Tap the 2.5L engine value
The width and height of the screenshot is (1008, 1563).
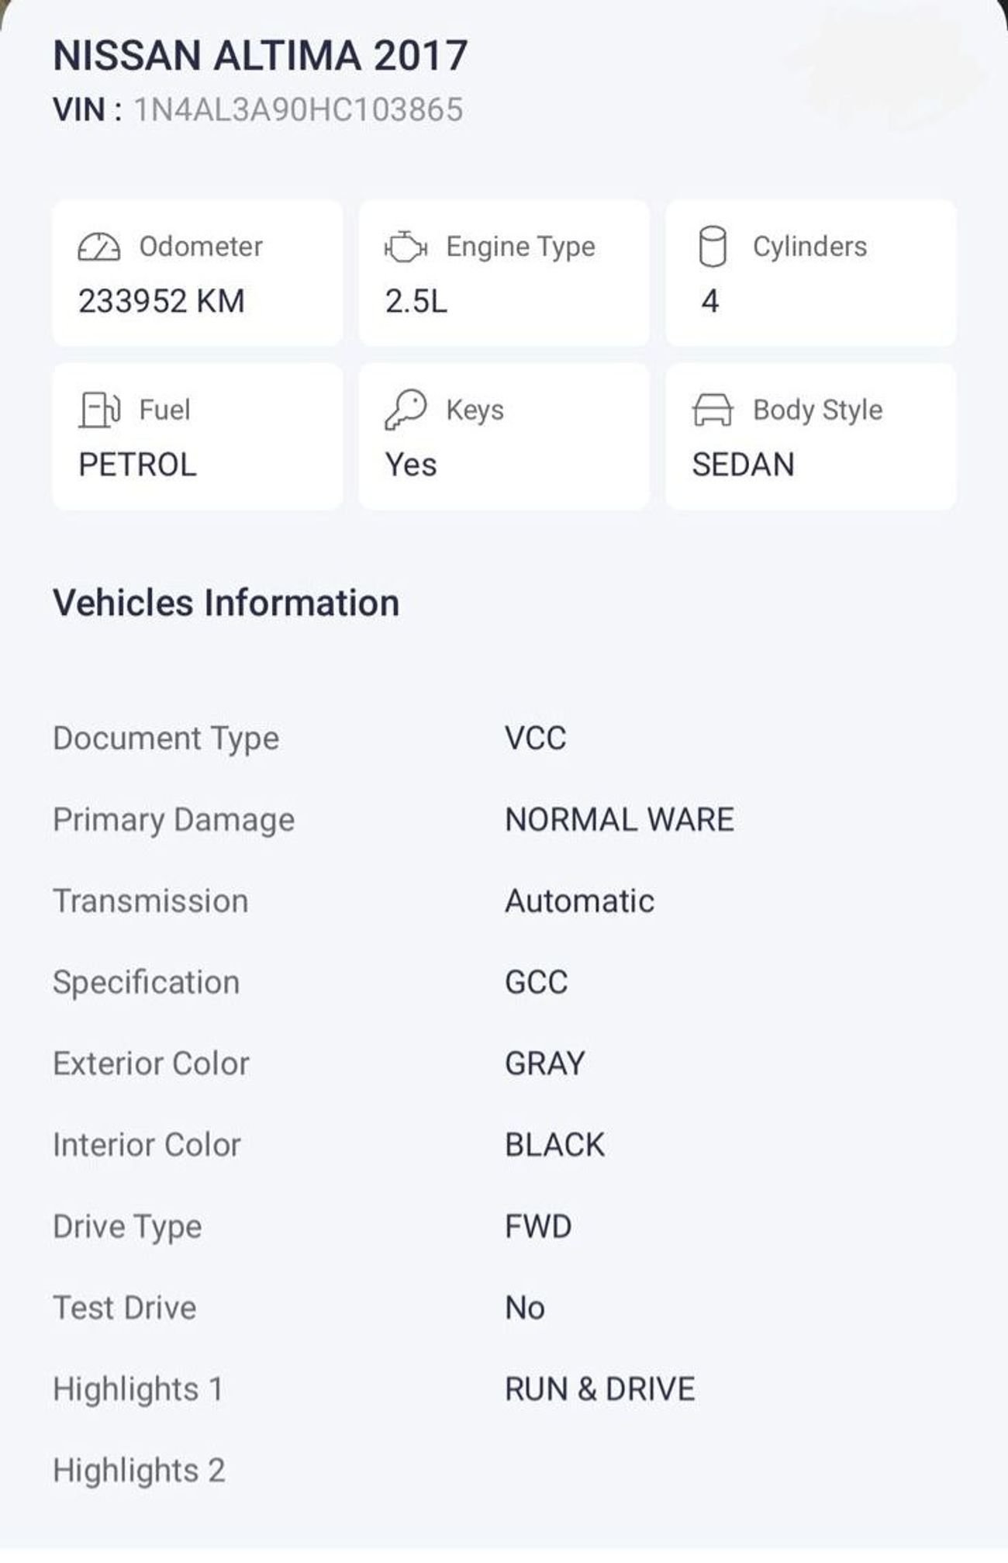416,301
